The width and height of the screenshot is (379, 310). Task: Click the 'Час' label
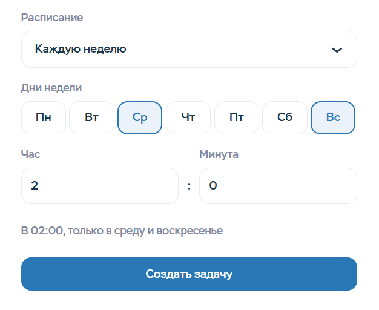click(30, 154)
